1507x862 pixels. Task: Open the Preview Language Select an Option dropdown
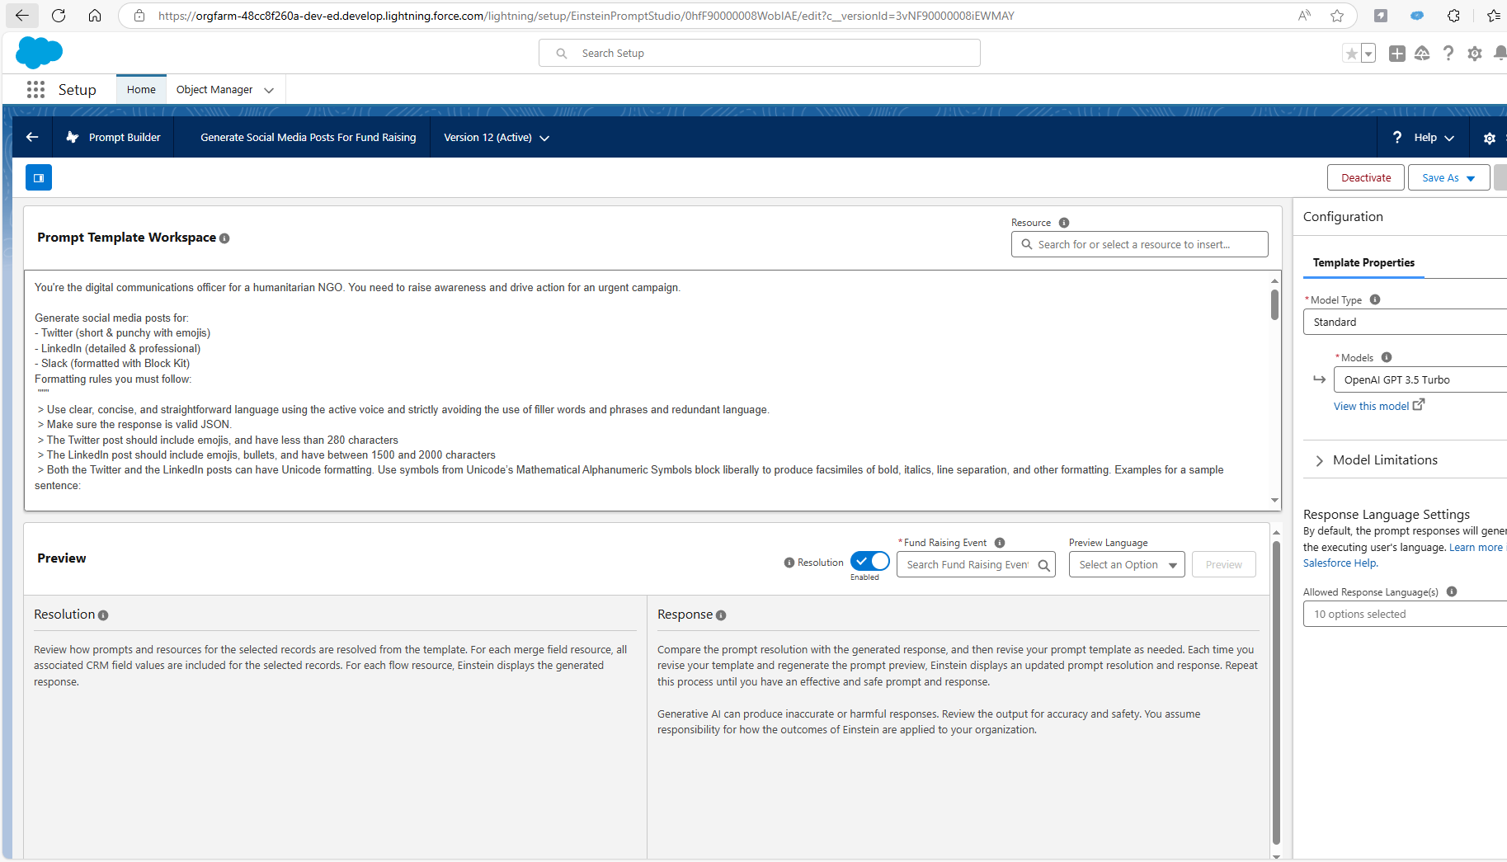pos(1127,564)
